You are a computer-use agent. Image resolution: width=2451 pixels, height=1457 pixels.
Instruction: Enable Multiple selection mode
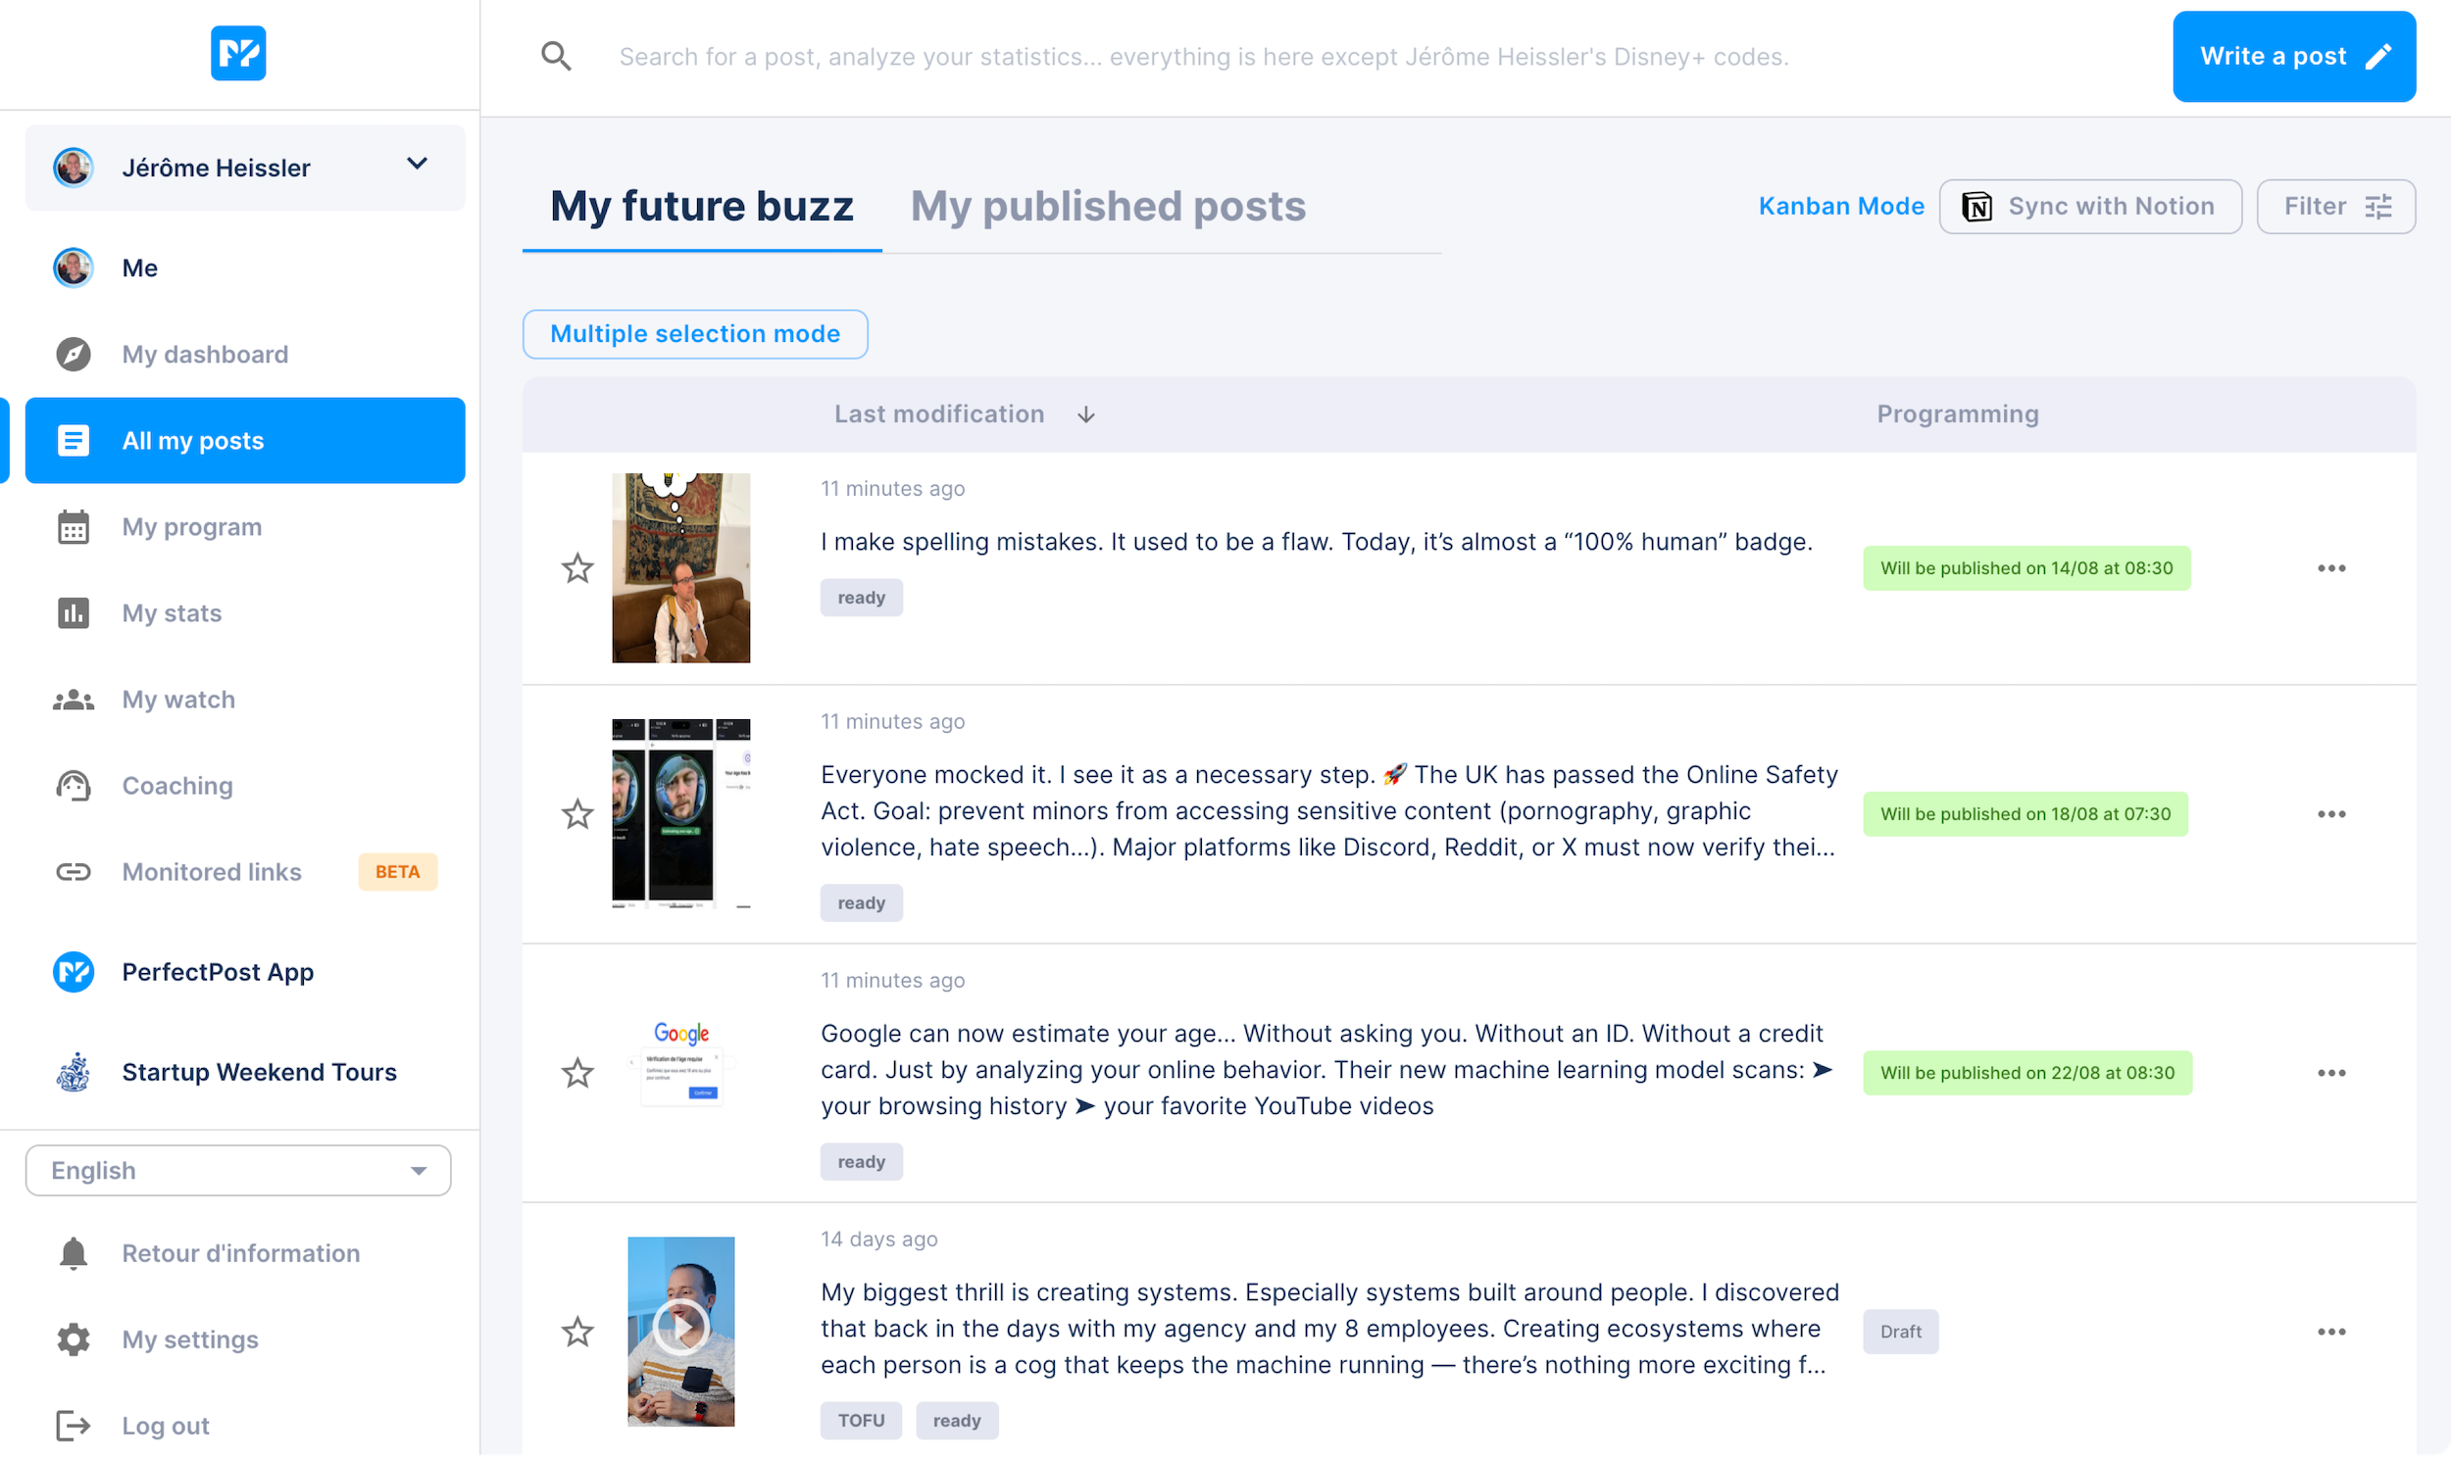pos(694,334)
